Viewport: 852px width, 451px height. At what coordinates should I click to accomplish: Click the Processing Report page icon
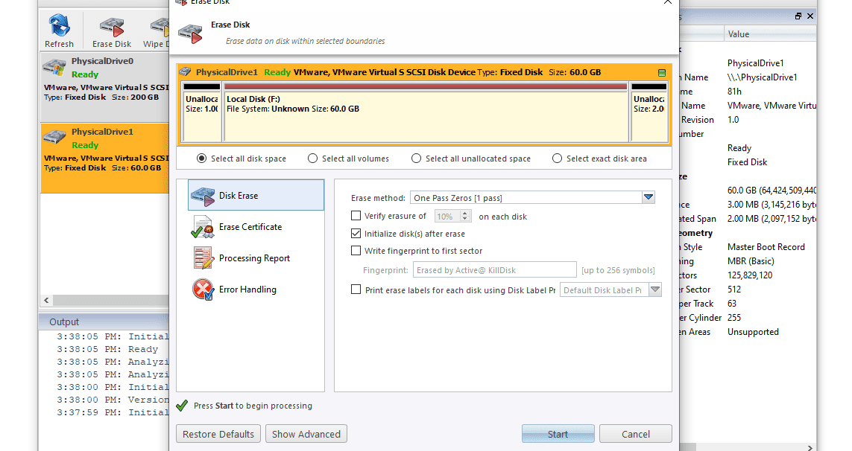pyautogui.click(x=203, y=258)
